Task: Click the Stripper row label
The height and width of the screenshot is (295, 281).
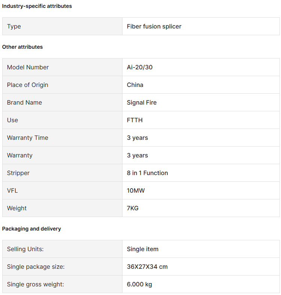Action: (18, 173)
